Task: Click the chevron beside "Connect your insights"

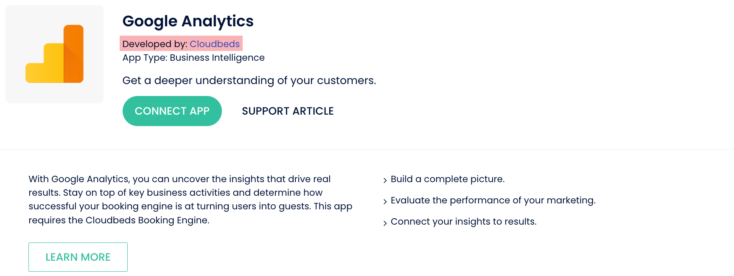Action: 385,223
